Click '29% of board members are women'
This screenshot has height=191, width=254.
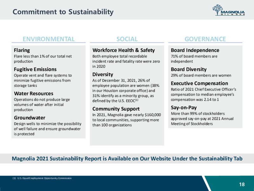pos(201,75)
